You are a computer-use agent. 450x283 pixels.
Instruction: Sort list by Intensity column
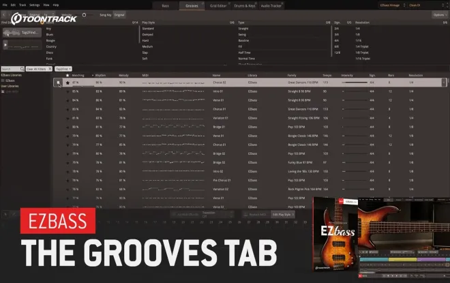click(x=347, y=76)
